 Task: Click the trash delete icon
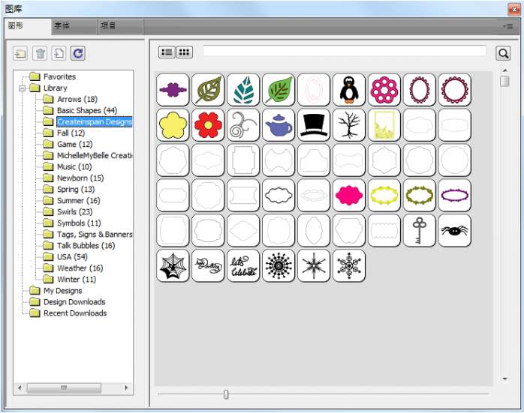point(40,53)
